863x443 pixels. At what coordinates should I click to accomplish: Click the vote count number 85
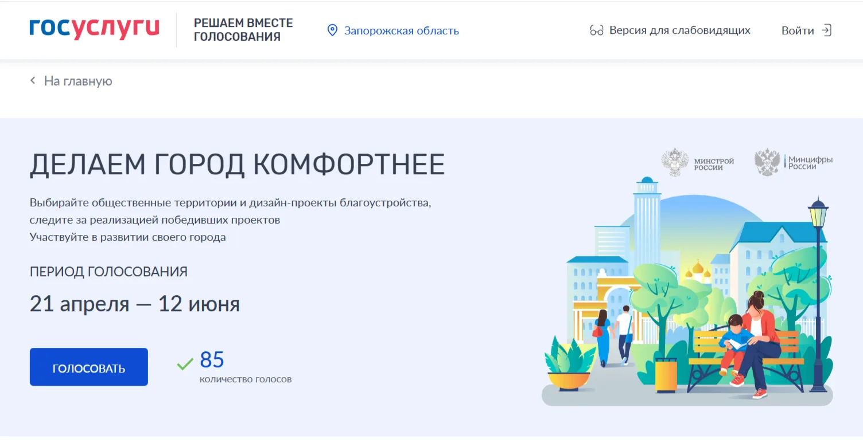[212, 360]
